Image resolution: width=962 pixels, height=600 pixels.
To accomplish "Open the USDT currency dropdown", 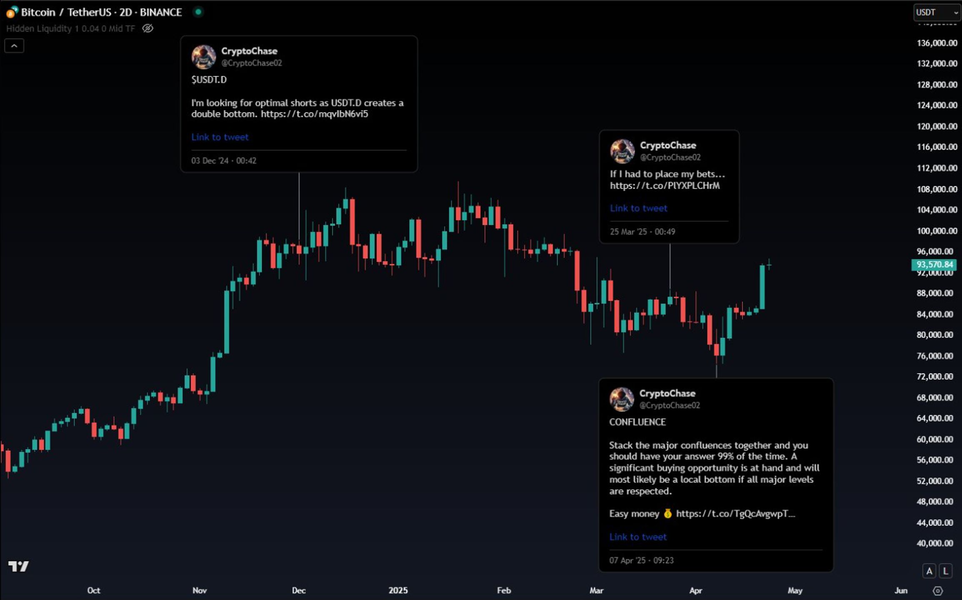I will (936, 12).
